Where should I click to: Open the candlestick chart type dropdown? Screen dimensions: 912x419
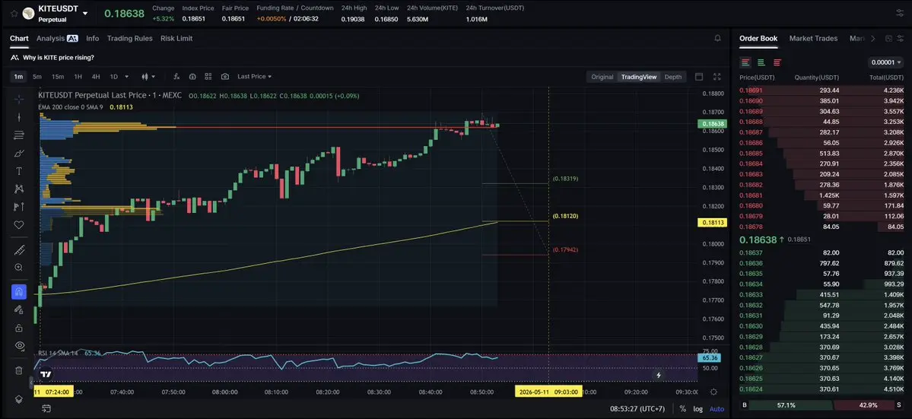tap(147, 77)
